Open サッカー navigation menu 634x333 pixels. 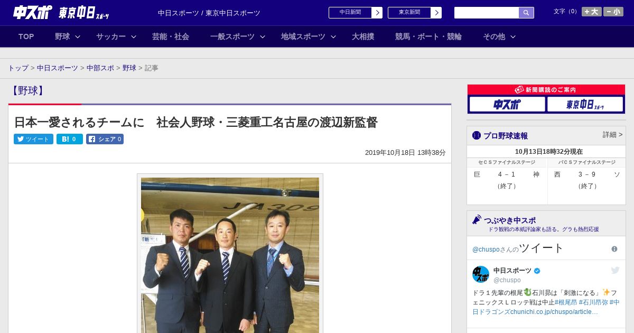click(111, 36)
